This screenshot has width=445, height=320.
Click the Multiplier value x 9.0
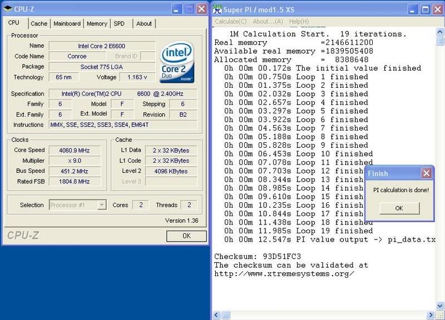75,161
